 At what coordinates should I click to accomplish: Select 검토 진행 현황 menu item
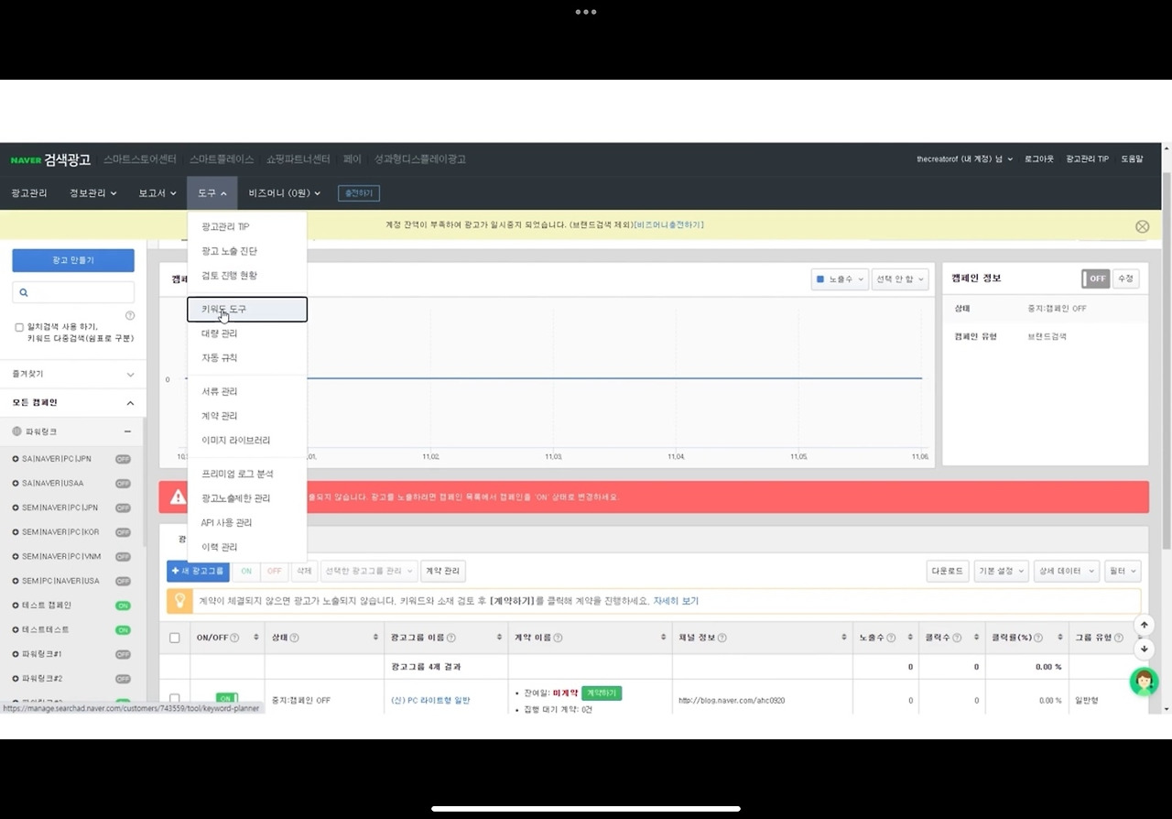click(247, 276)
